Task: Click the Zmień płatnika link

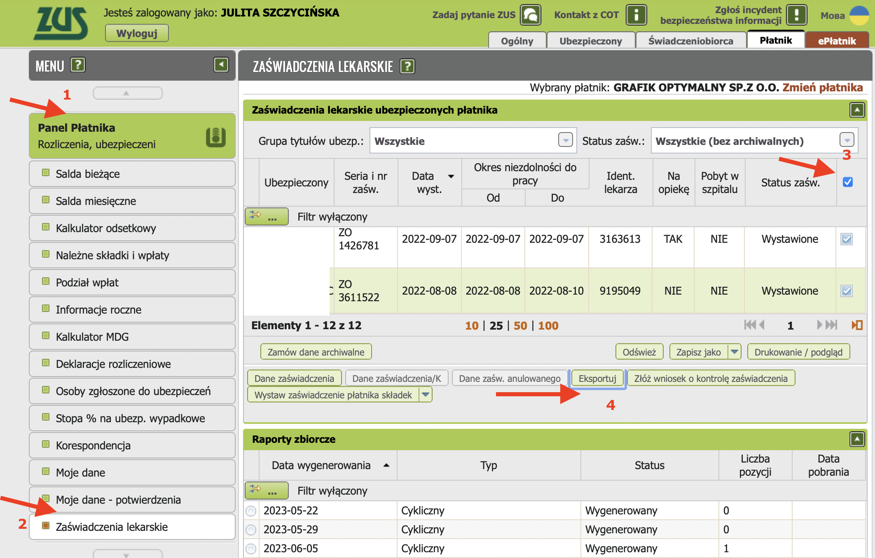Action: point(822,87)
